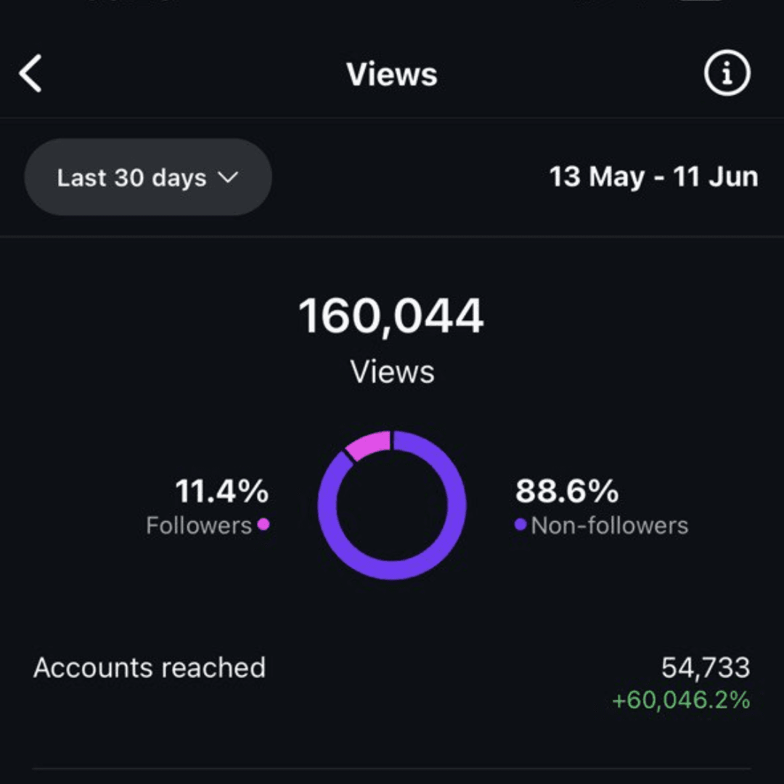Select the pink followers donut segment
This screenshot has width=784, height=784.
click(x=369, y=445)
